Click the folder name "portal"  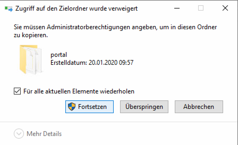tap(59, 55)
